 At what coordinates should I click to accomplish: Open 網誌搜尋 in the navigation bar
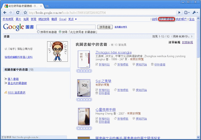(x=44, y=19)
